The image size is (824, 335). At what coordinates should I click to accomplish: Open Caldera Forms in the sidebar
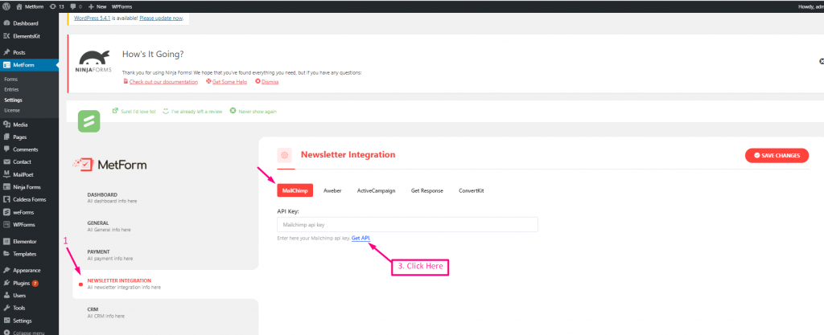29,200
